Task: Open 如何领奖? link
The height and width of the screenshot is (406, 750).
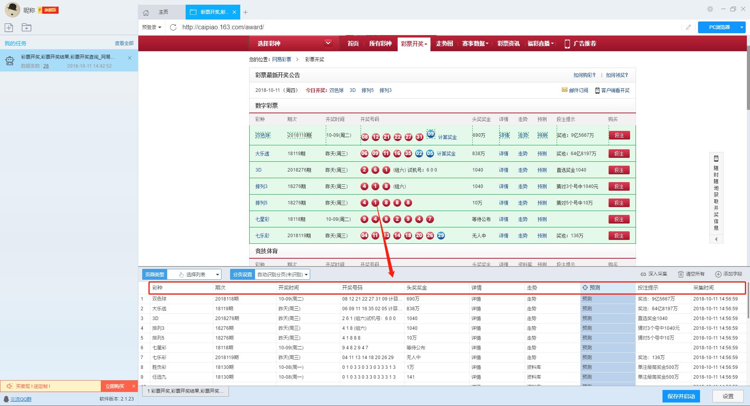Action: (x=617, y=75)
